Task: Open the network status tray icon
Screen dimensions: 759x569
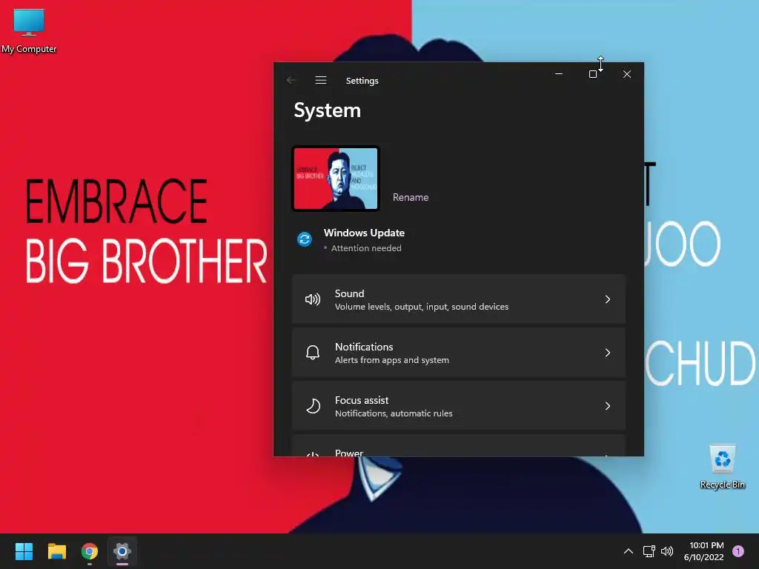Action: pos(649,551)
